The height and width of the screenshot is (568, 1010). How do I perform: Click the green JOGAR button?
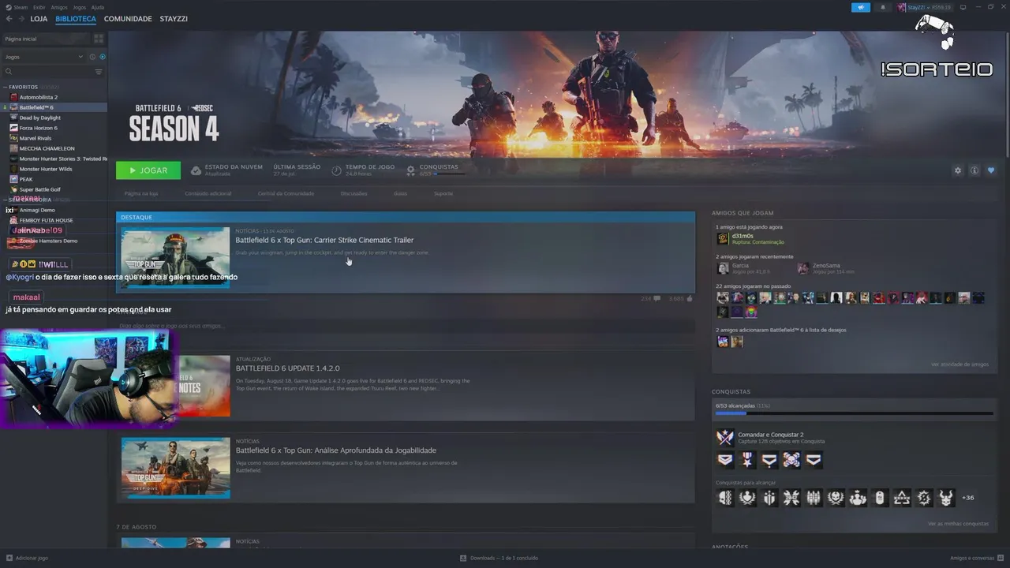[148, 170]
